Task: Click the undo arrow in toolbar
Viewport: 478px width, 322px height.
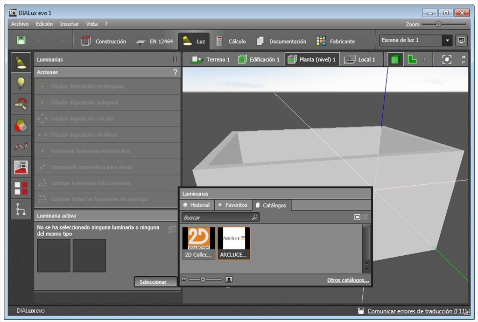Action: [42, 41]
